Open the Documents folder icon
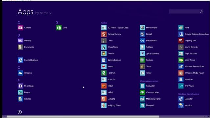Image resolution: width=210 pixels, height=118 pixels. pos(20,47)
